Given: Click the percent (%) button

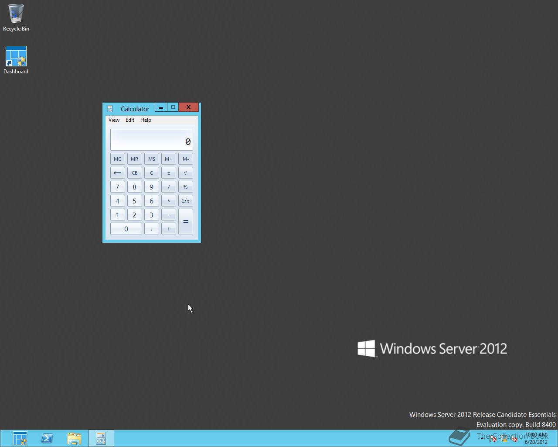Looking at the screenshot, I should tap(186, 187).
